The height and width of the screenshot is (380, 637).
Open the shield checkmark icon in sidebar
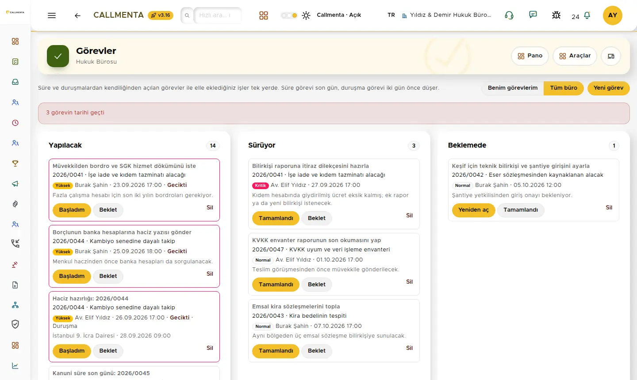15,324
